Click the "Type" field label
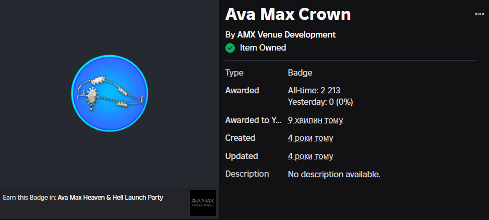489x220 pixels. click(x=234, y=73)
